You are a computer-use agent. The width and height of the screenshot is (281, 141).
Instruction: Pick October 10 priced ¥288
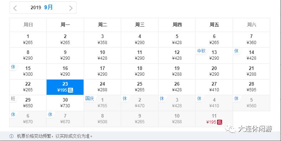[x=177, y=119]
